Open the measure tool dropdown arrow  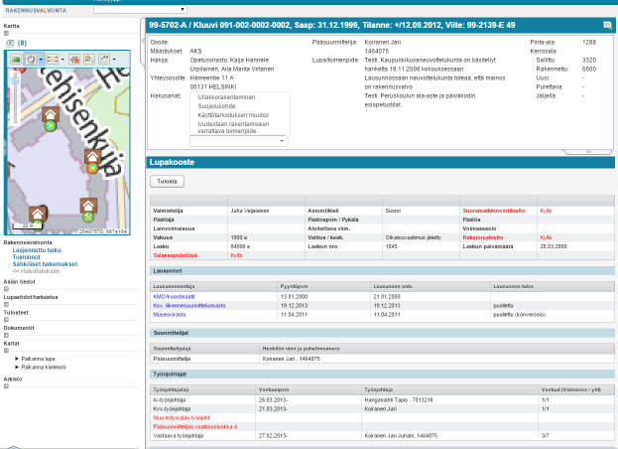tap(63, 60)
